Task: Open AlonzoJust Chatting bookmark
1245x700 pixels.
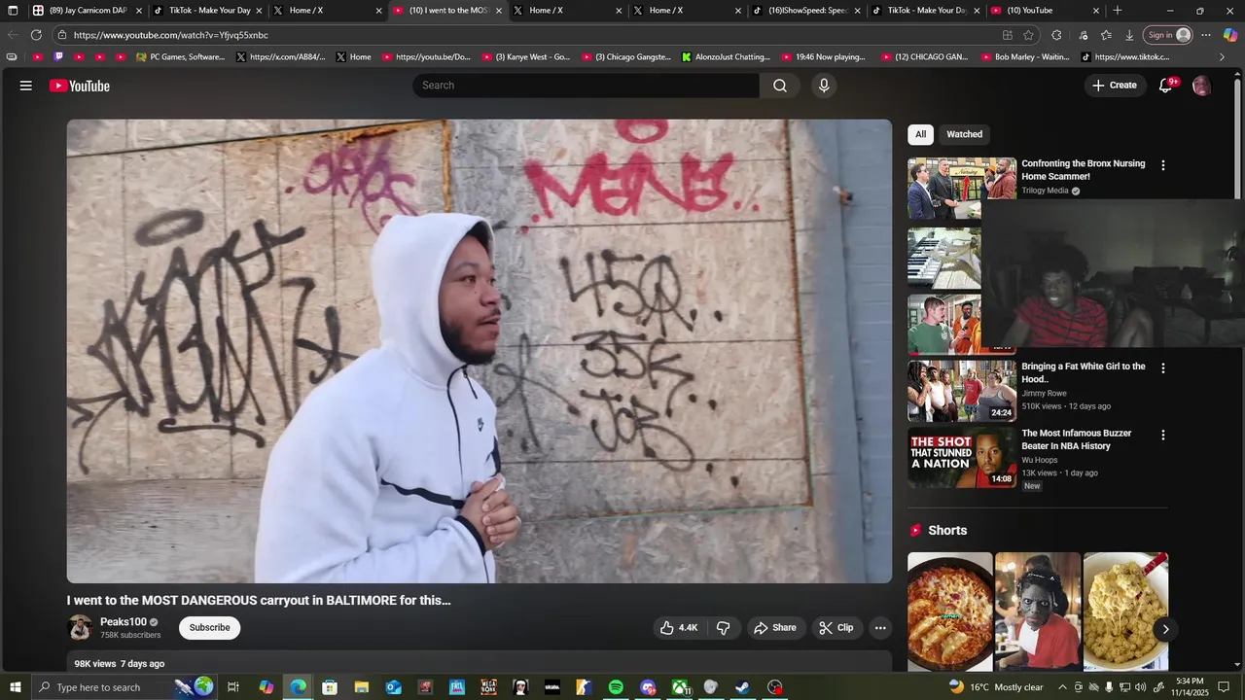Action: pos(726,57)
